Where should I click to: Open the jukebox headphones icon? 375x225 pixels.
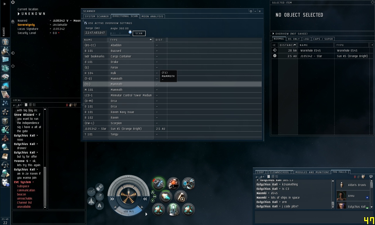[x=5, y=165]
